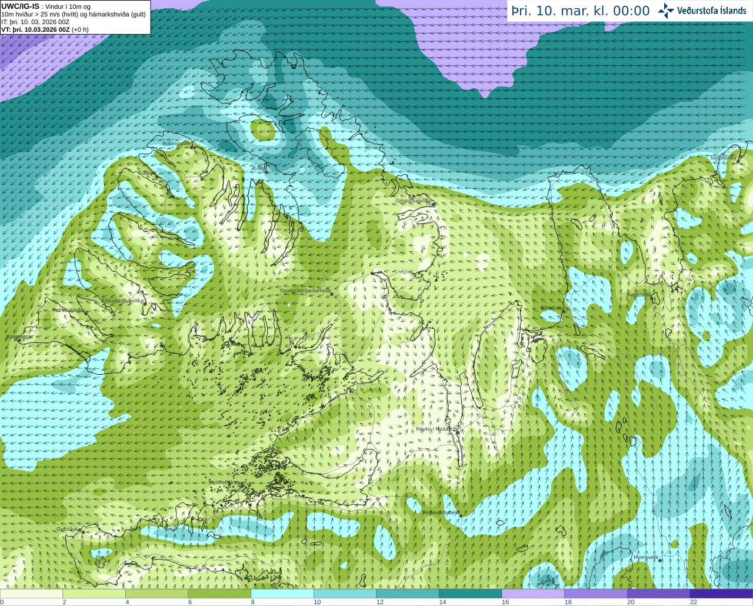Select the IT: þri. 10. 03. 2026 00Z line

pyautogui.click(x=35, y=22)
